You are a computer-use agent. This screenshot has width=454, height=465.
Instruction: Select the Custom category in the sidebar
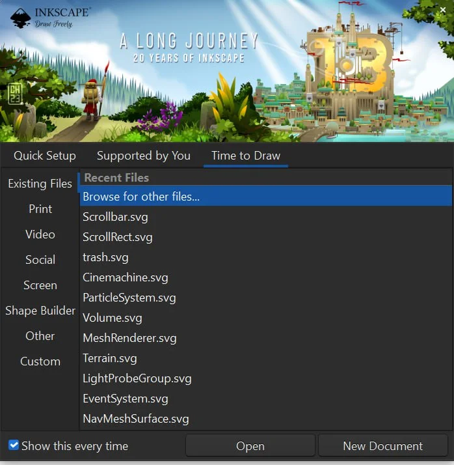coord(40,361)
